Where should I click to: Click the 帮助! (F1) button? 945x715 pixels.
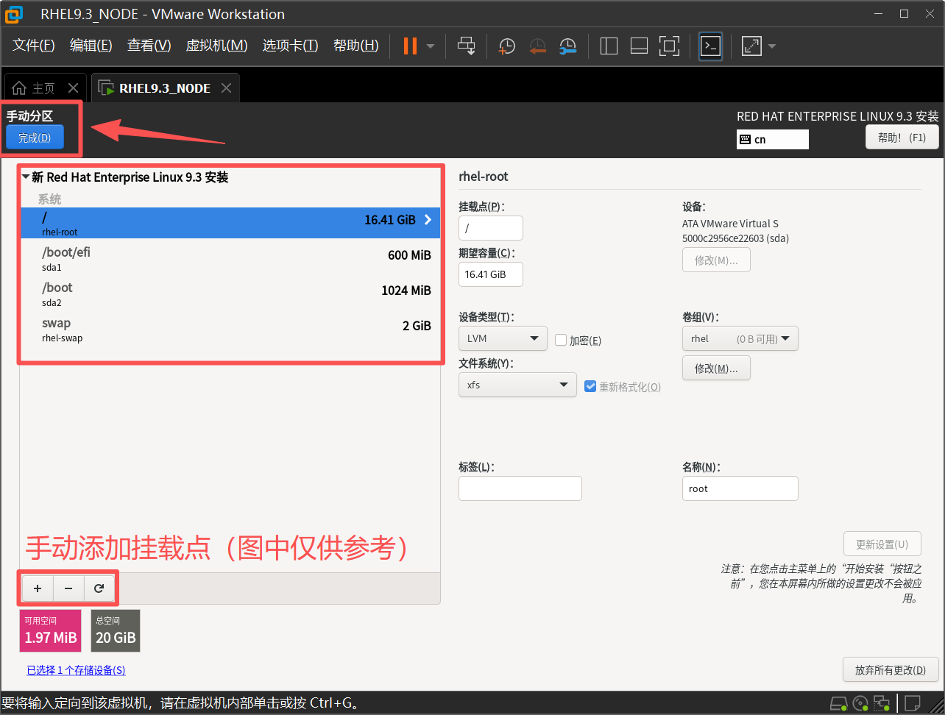coord(902,138)
